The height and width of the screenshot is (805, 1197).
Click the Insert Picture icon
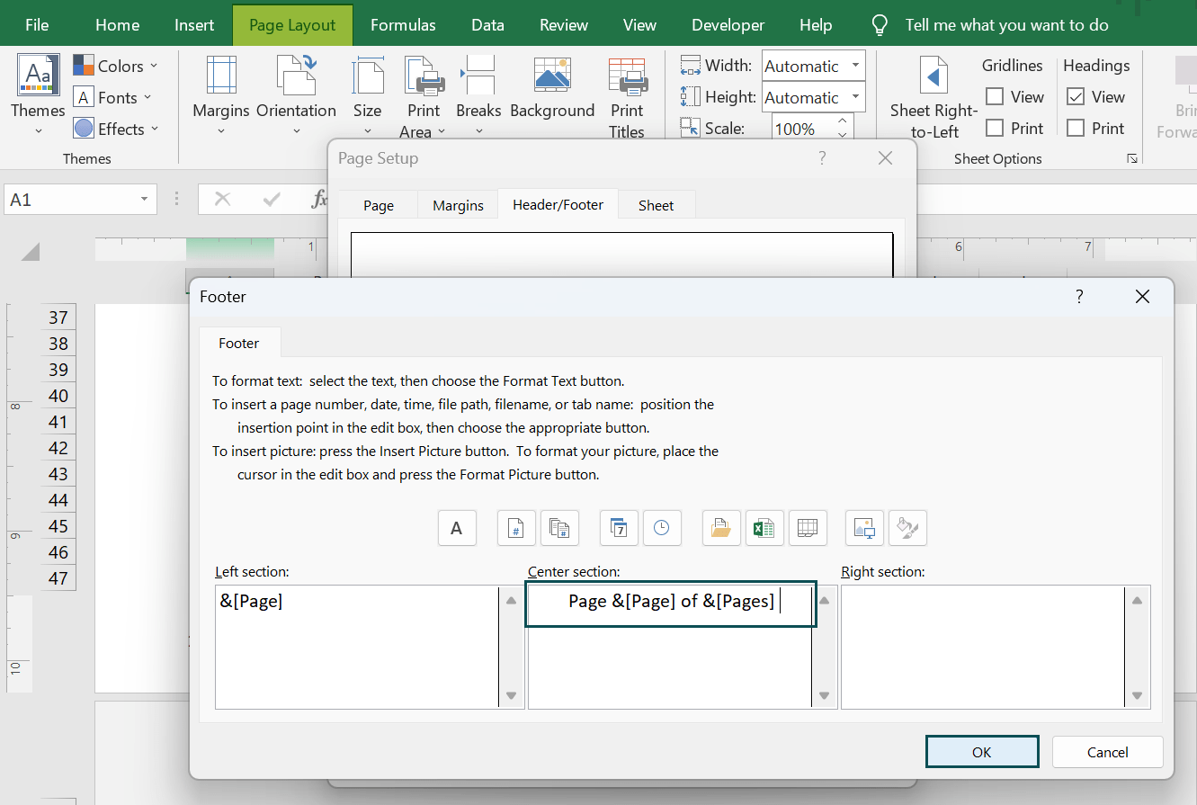click(x=864, y=528)
